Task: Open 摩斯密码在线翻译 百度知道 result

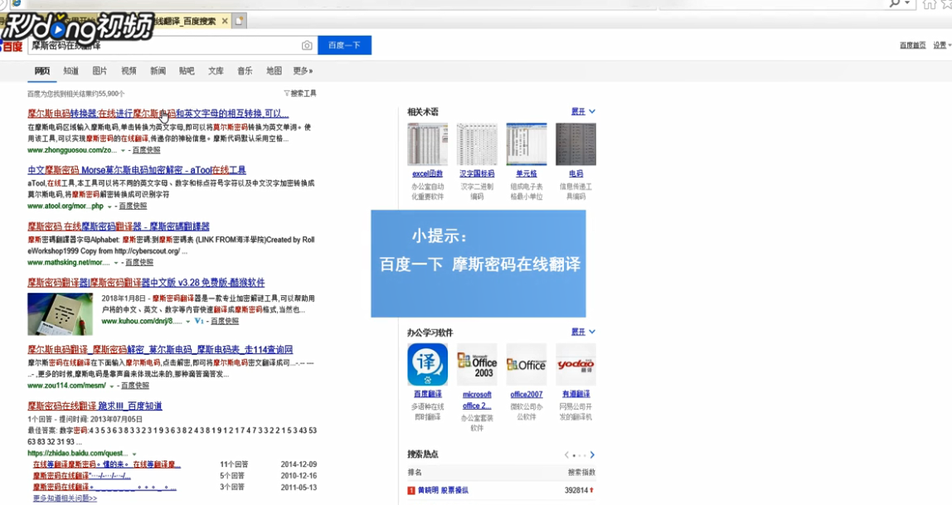Action: [x=95, y=406]
